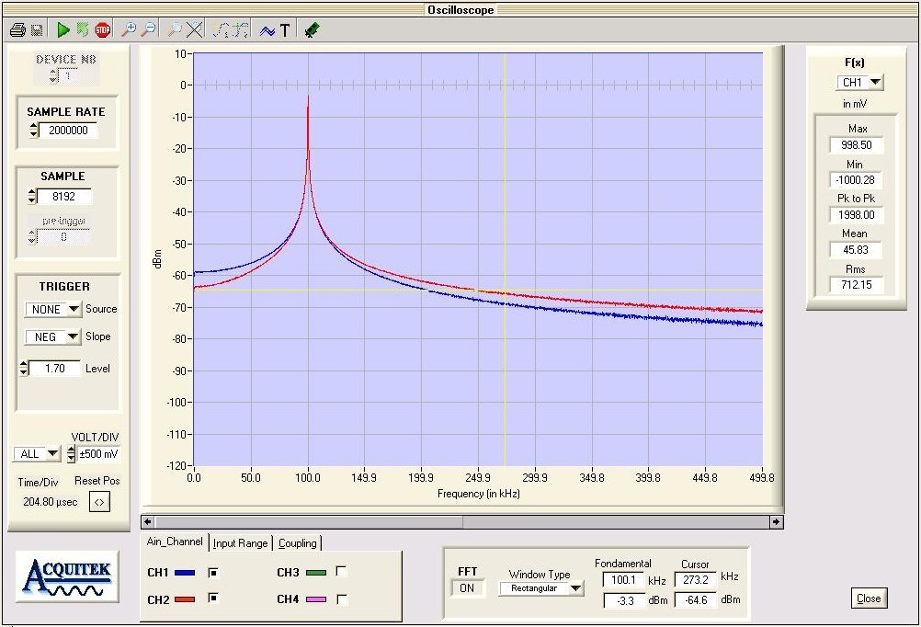Click the T text icon in the toolbar

[x=285, y=30]
